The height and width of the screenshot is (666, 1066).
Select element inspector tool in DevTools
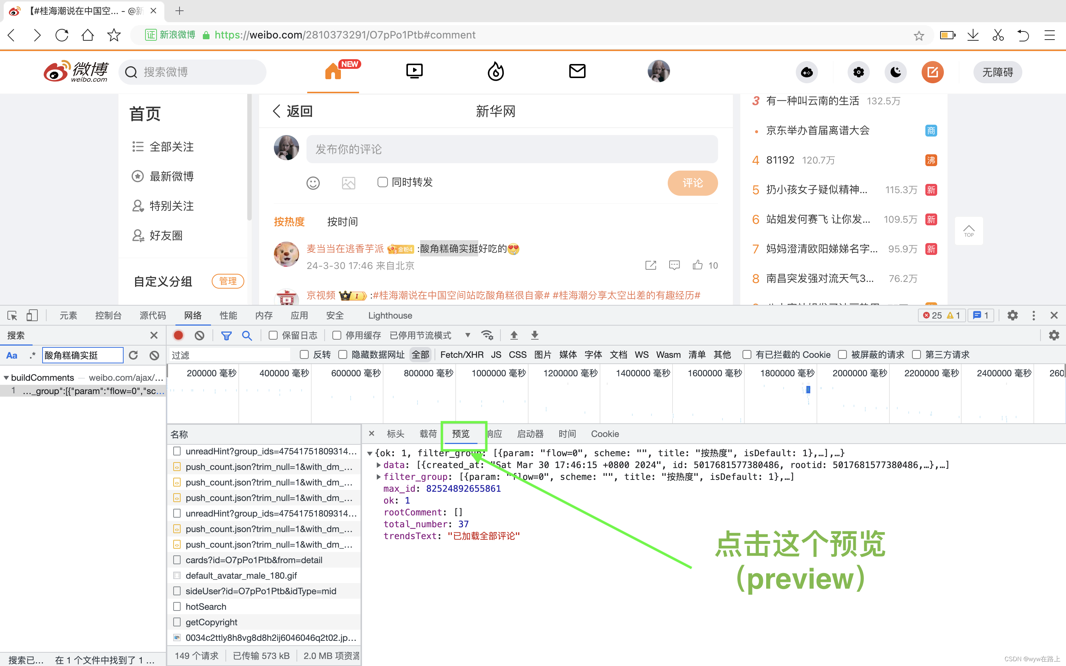coord(12,315)
